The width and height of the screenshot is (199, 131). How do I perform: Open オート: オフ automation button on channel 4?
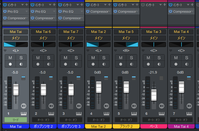click(x=98, y=120)
